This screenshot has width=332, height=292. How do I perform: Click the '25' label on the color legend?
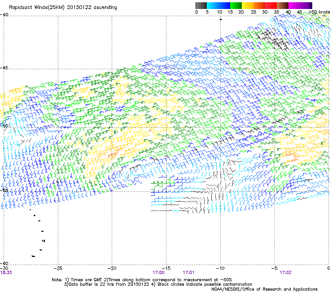(x=253, y=12)
